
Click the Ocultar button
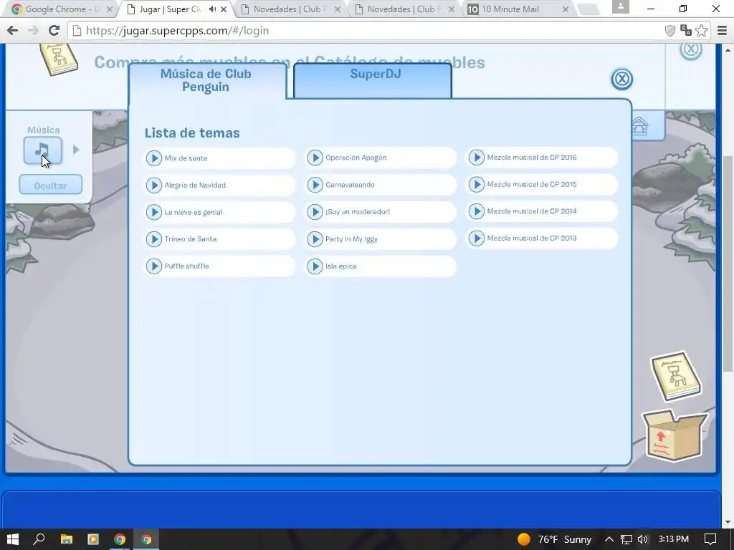click(51, 185)
